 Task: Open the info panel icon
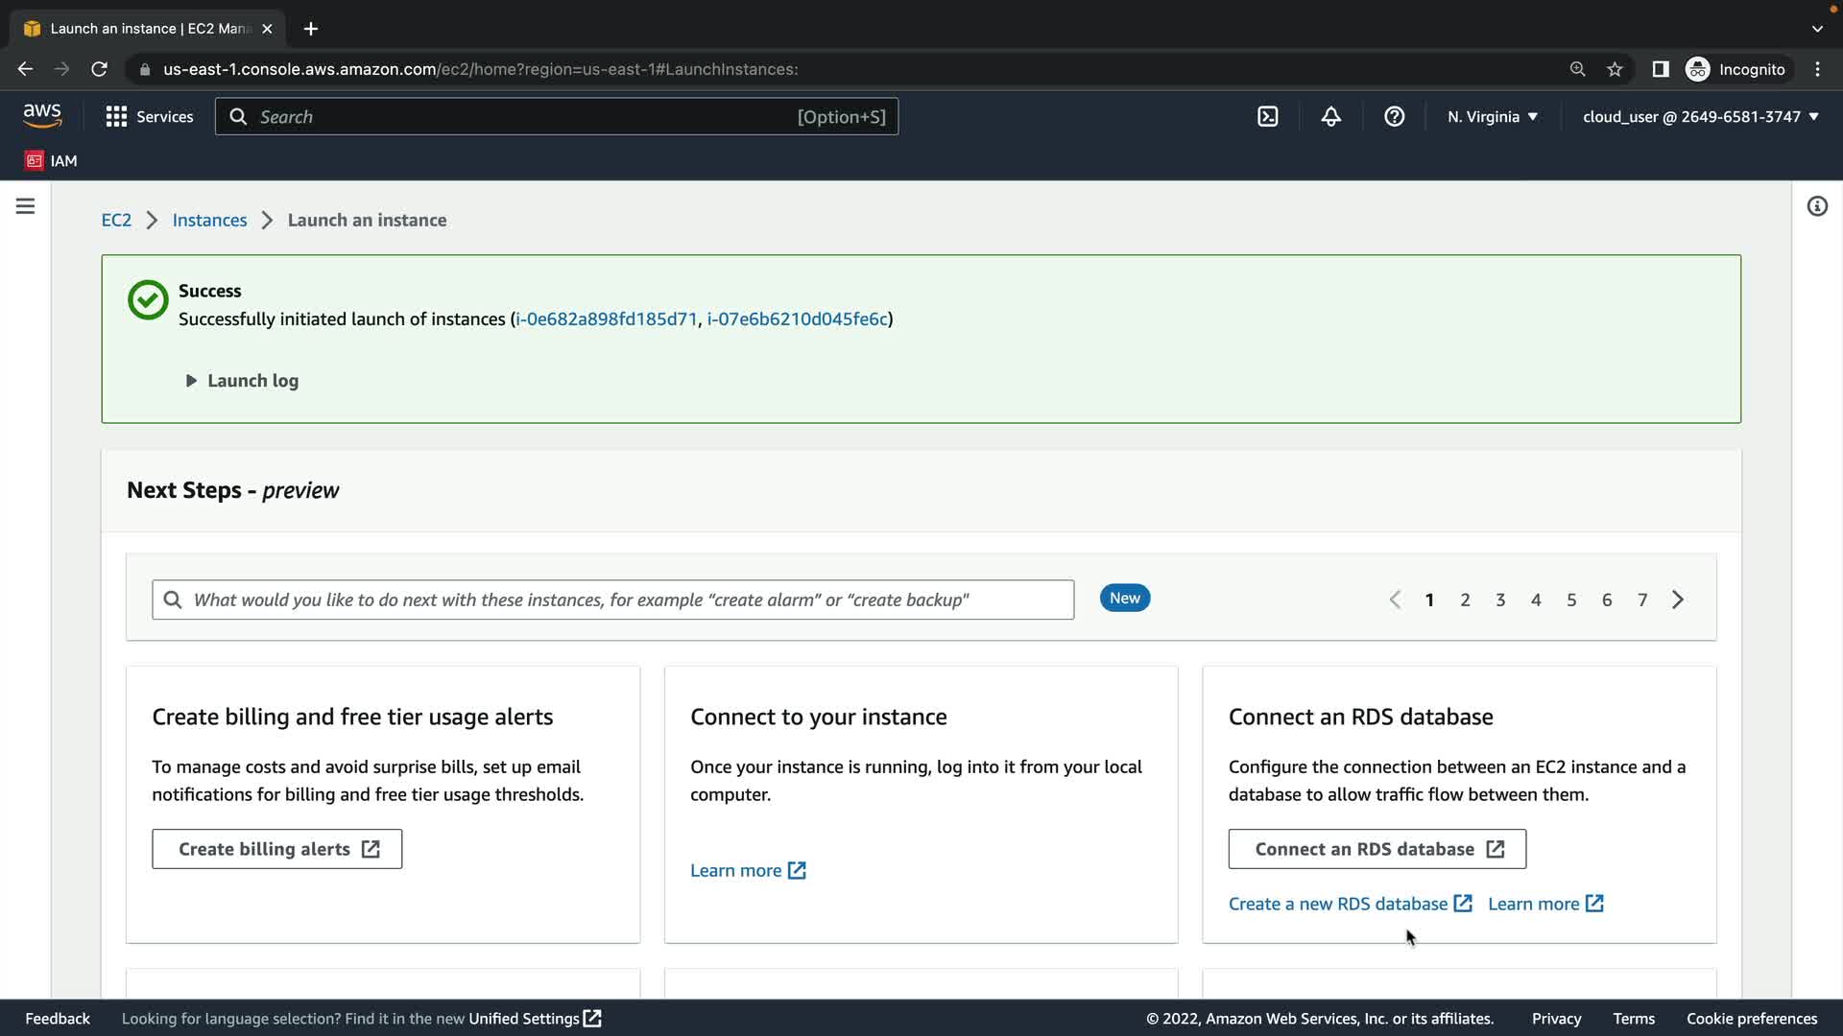tap(1816, 206)
